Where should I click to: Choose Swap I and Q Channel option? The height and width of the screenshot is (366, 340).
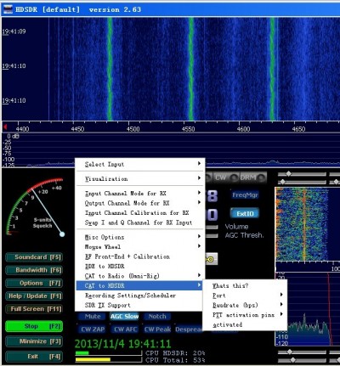[140, 222]
